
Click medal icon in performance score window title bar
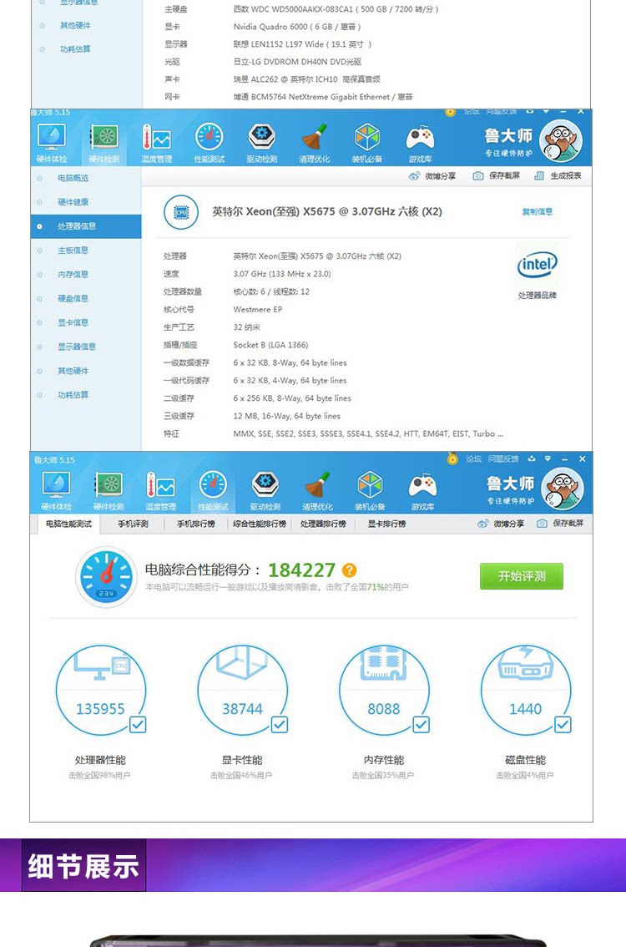pyautogui.click(x=452, y=459)
